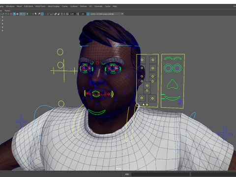Open the Generate menu
The image size is (236, 177).
coord(98,6)
